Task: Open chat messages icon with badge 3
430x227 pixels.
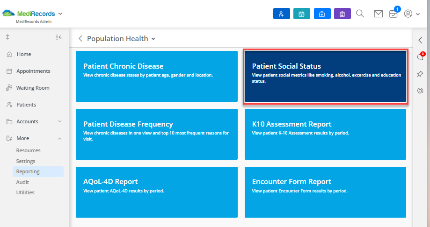Action: [421, 56]
